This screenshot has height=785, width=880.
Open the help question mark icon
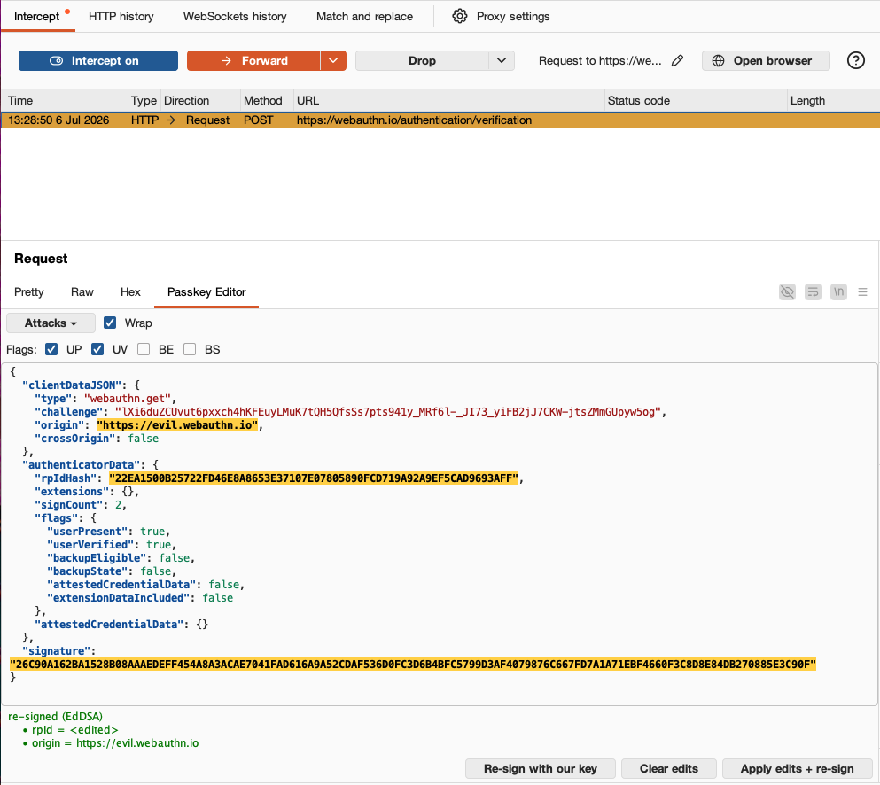[x=855, y=60]
